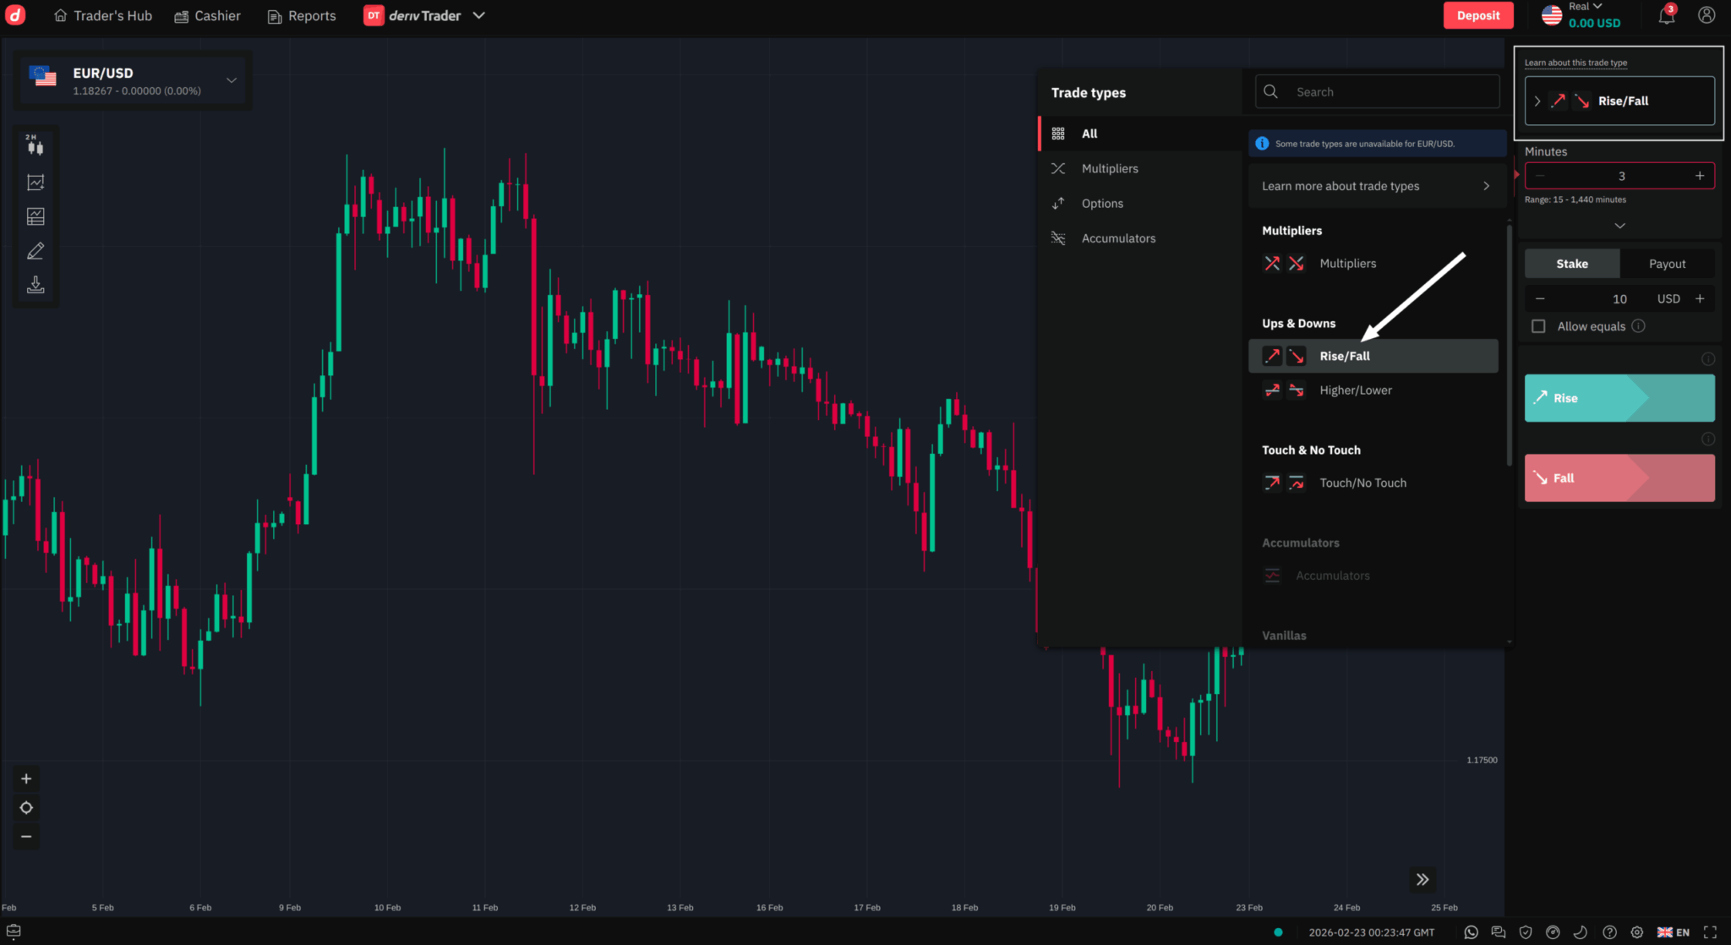Open the indicators tool icon
The image size is (1731, 945).
tap(35, 182)
